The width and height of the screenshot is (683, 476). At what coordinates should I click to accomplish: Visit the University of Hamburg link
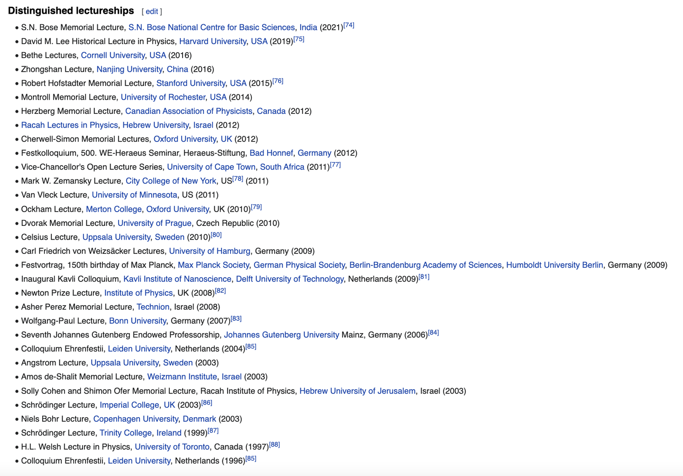[210, 251]
